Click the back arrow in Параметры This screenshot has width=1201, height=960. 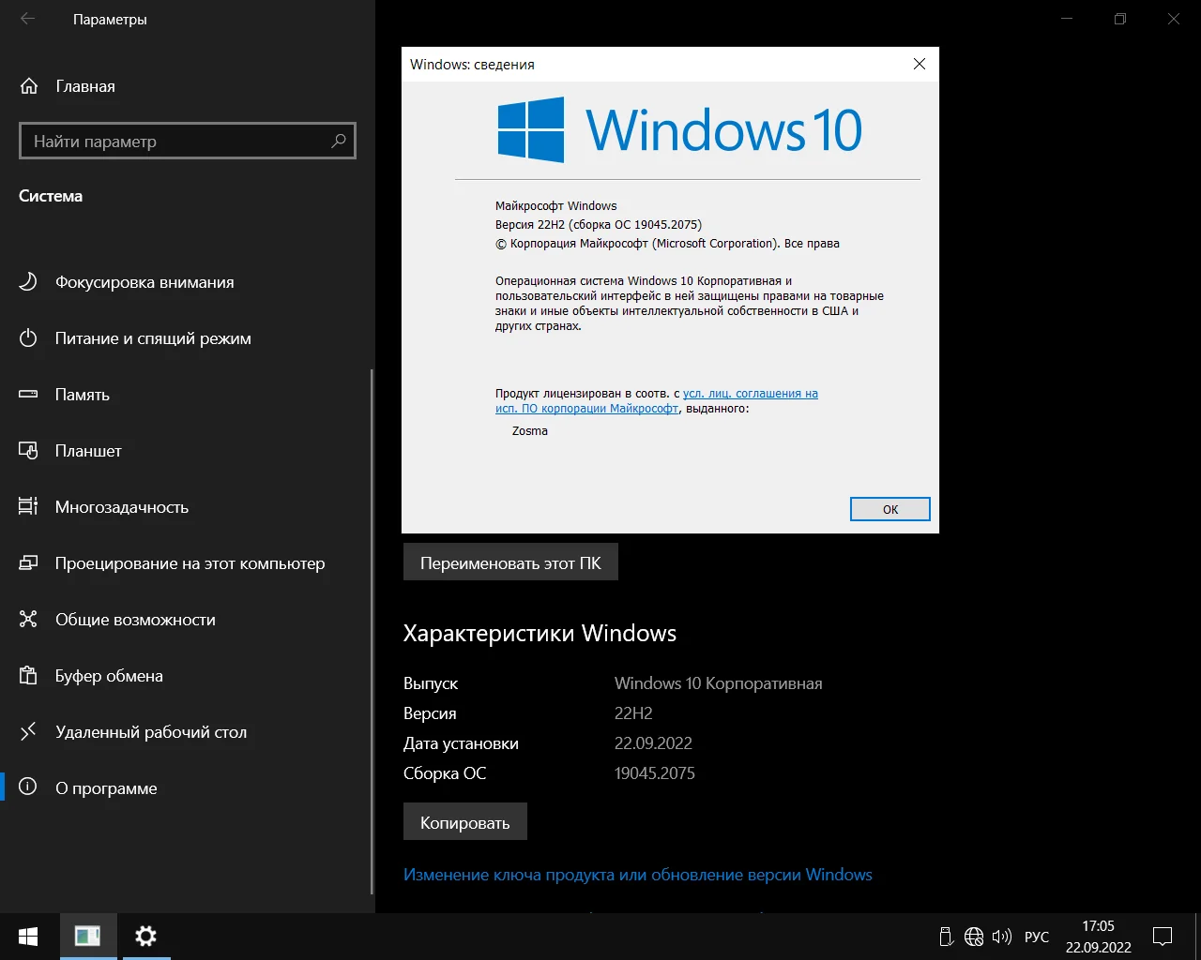click(x=28, y=19)
